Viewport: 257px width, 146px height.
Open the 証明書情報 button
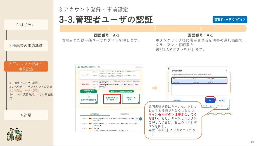(177, 100)
